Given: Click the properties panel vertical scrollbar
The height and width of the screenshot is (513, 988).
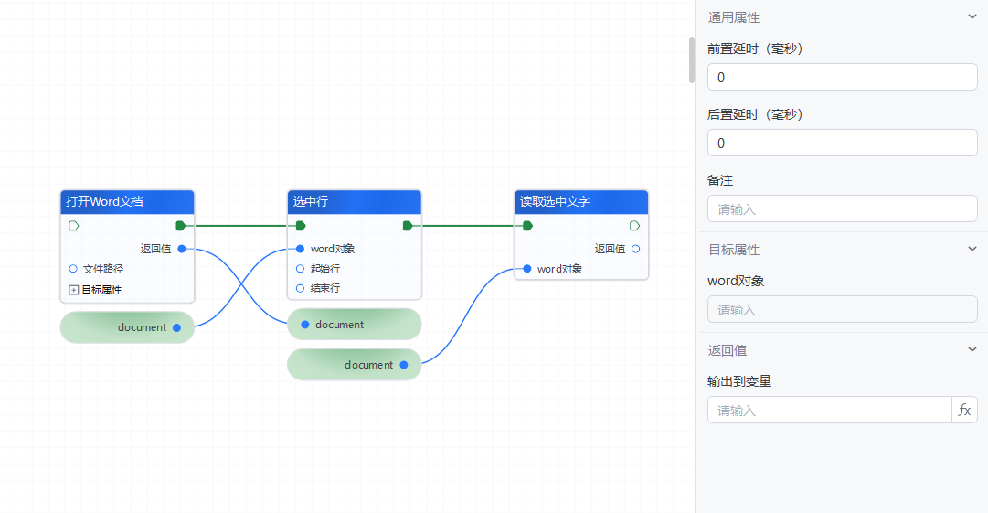Looking at the screenshot, I should click(692, 60).
